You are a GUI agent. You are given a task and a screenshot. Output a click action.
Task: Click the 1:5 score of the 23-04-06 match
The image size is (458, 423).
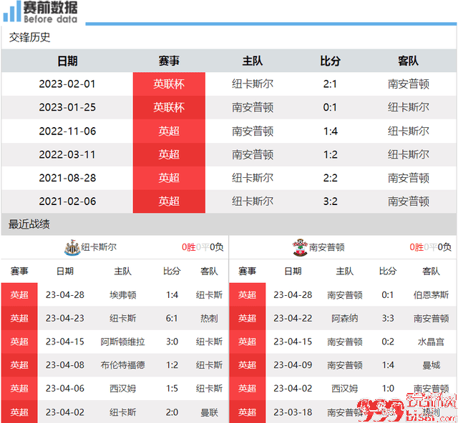[x=172, y=389]
